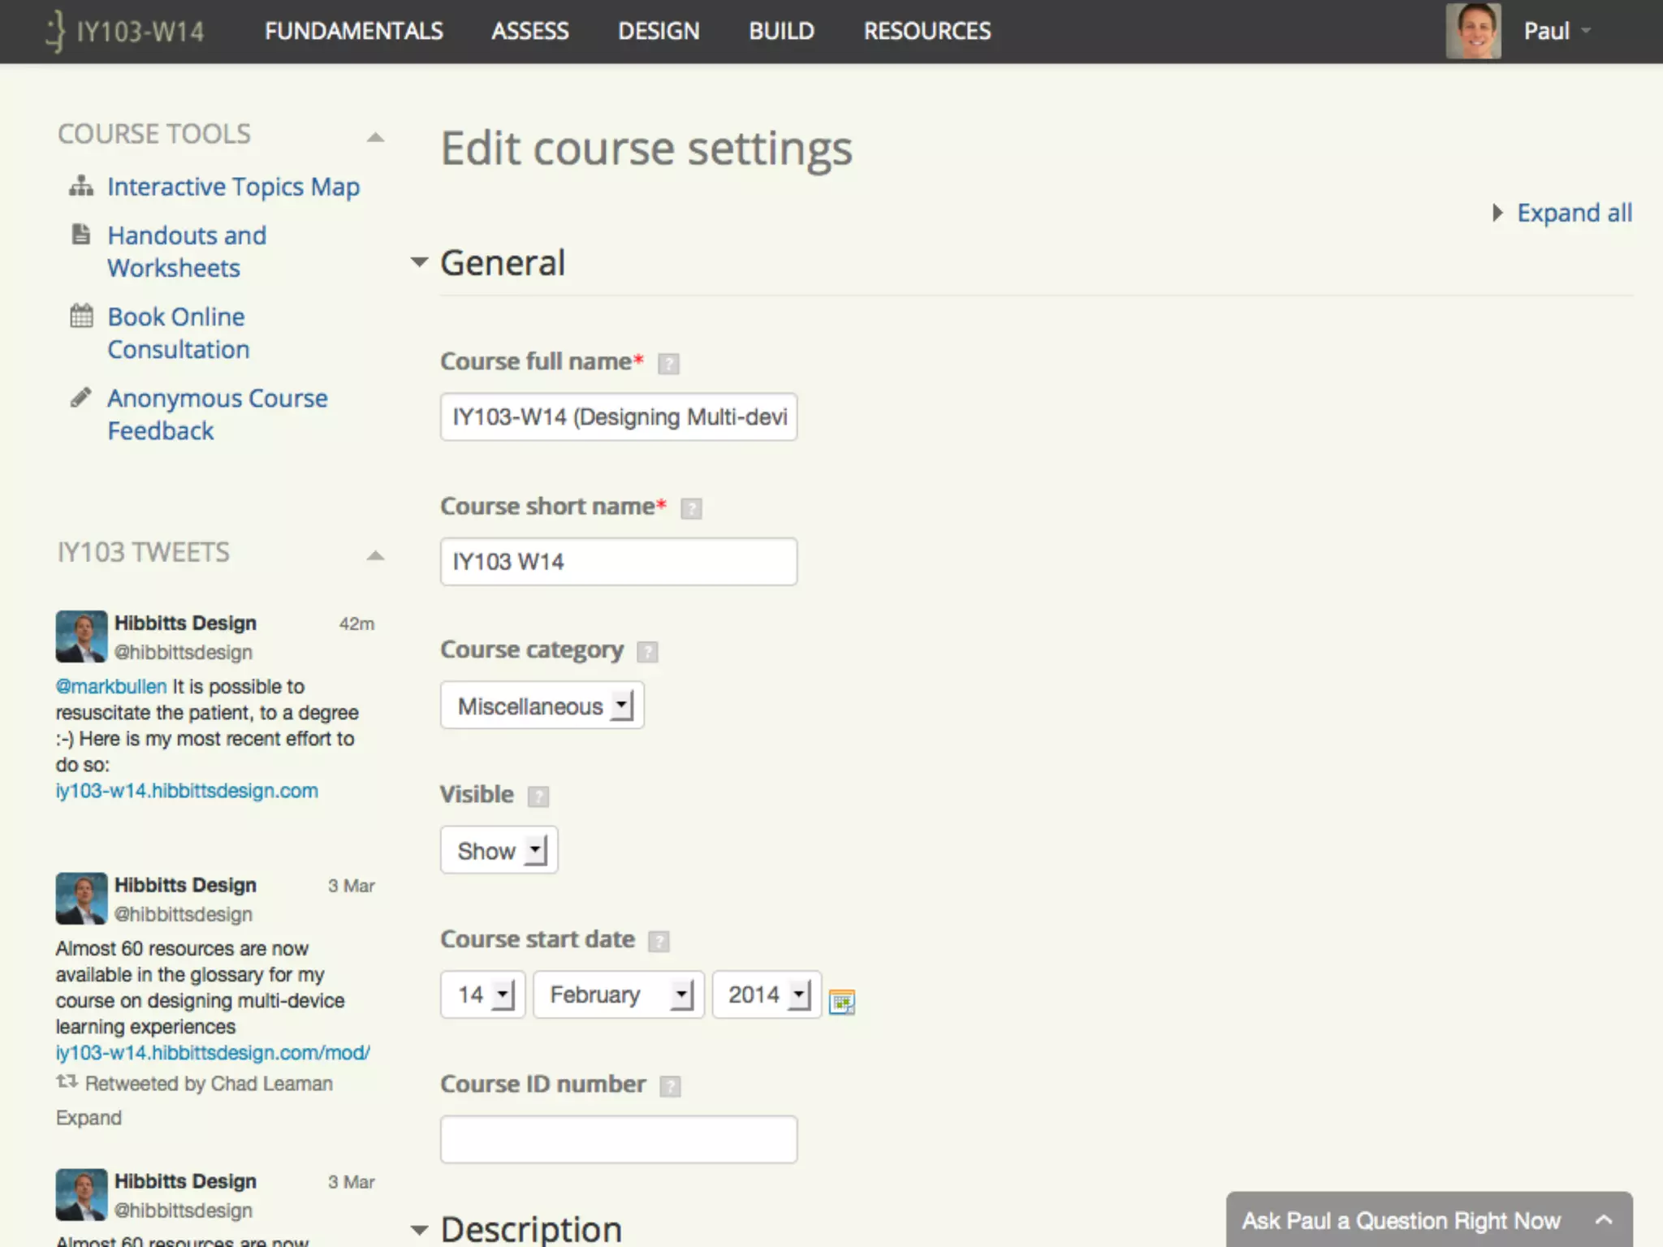Screen dimensions: 1663x1247
Task: Click Paul's profile avatar picture
Action: click(1472, 31)
